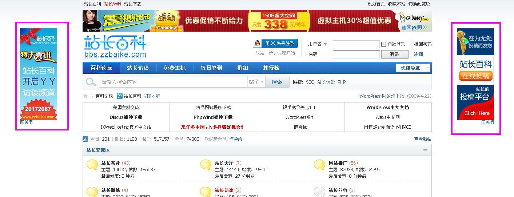Open the 排行榜 nav tab
The height and width of the screenshot is (197, 514).
click(x=271, y=68)
